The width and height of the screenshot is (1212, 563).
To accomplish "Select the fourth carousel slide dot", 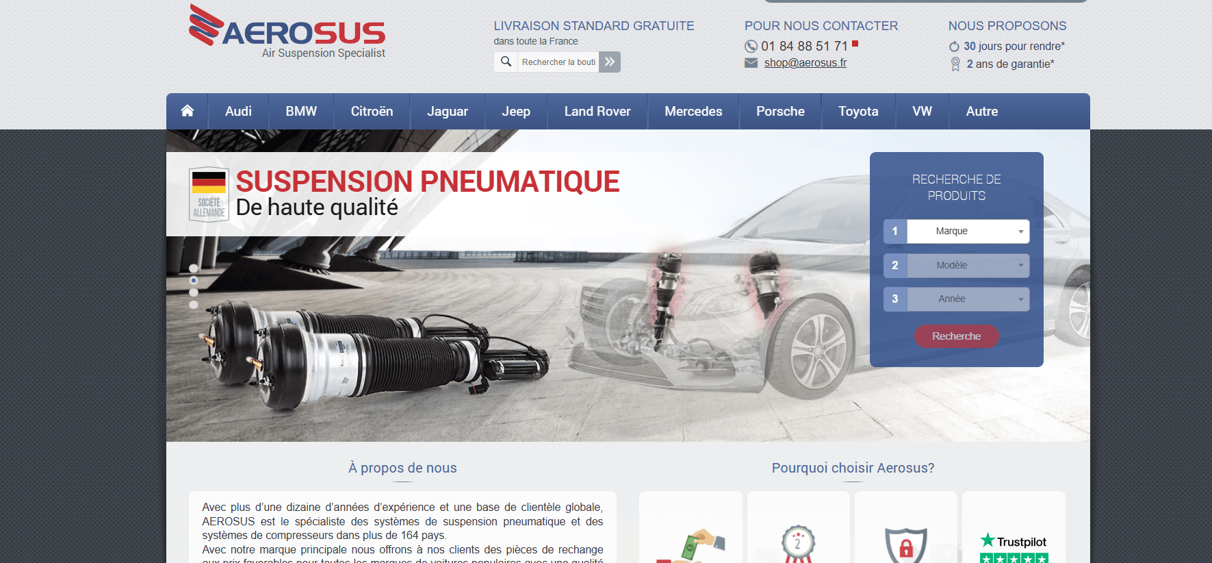I will coord(194,305).
